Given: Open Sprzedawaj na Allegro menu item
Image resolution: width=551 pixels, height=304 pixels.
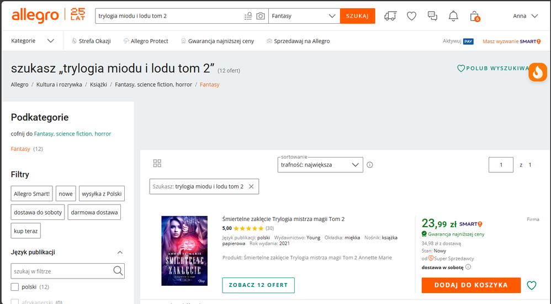Looking at the screenshot, I should click(x=298, y=41).
